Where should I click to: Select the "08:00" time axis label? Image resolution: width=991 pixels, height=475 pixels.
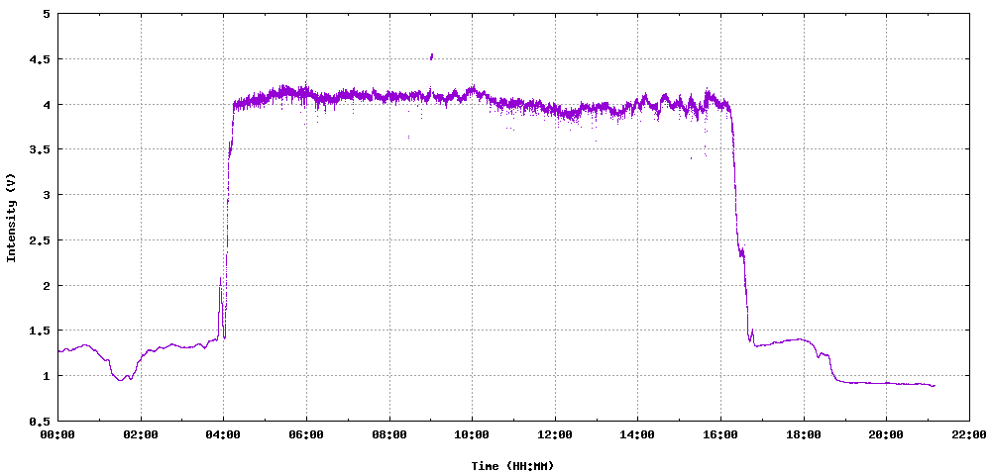click(389, 434)
